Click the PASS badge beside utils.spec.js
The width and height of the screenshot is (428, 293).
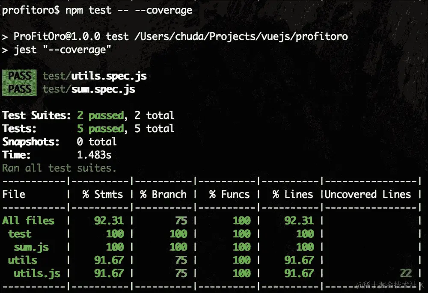pos(19,76)
